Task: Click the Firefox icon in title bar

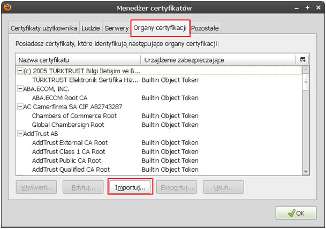Action: pyautogui.click(x=7, y=7)
